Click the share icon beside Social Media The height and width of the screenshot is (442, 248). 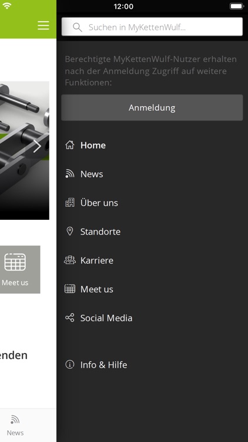tap(70, 318)
